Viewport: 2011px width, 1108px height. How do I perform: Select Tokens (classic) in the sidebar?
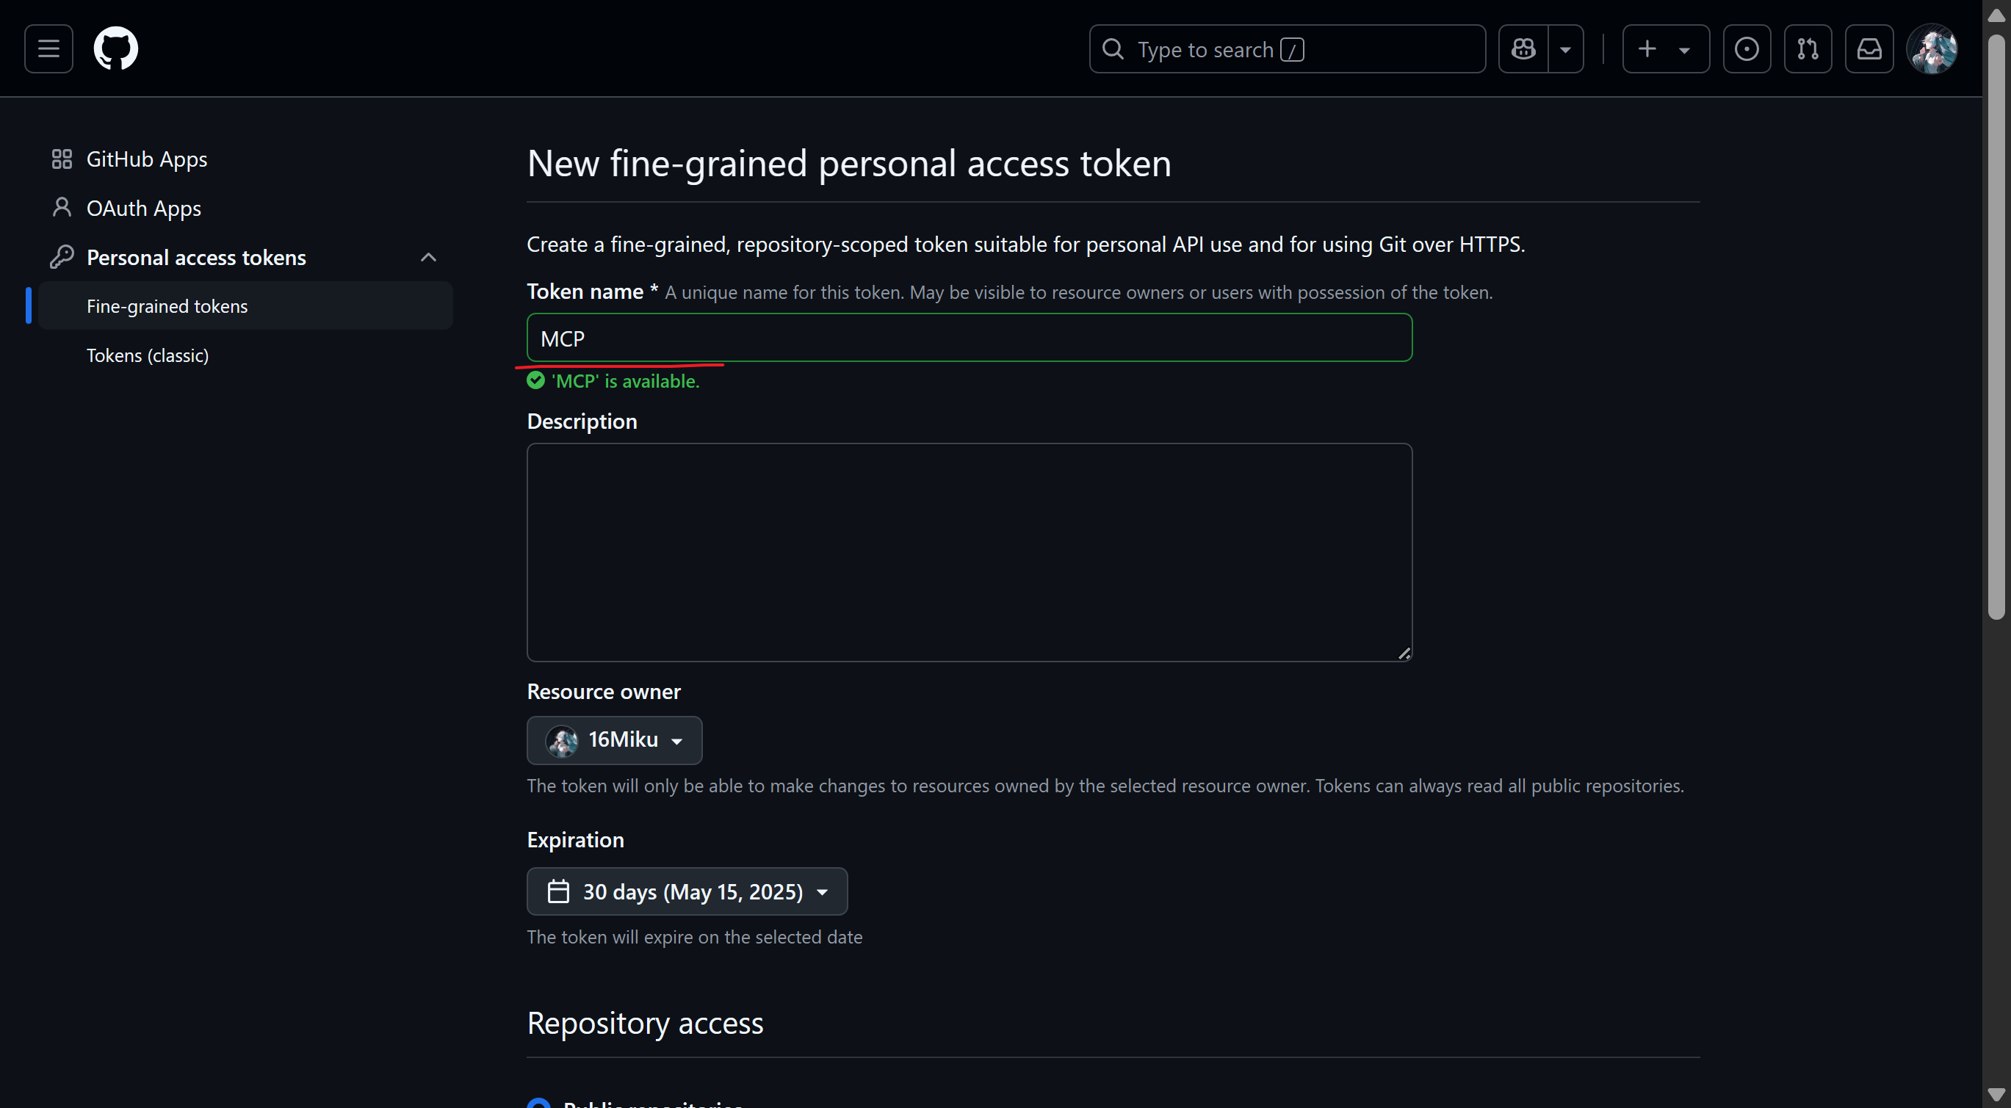coord(148,355)
